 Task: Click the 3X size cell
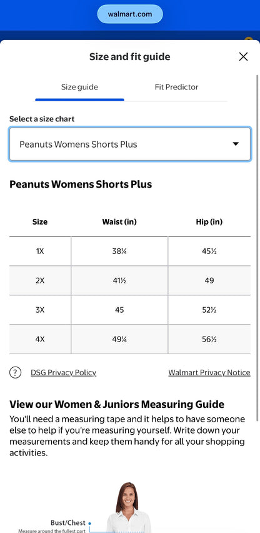click(40, 310)
